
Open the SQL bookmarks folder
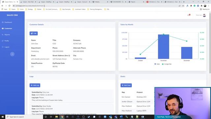tap(107, 9)
